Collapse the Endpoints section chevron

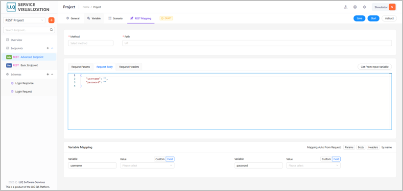click(52, 48)
